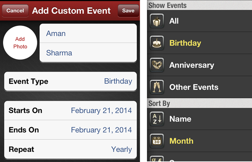Screen dimensions: 252x162
Task: Add a photo for the event
Action: coord(20,43)
